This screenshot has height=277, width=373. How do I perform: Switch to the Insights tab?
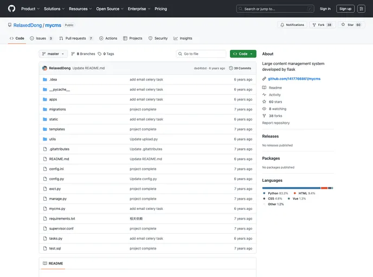click(x=183, y=38)
